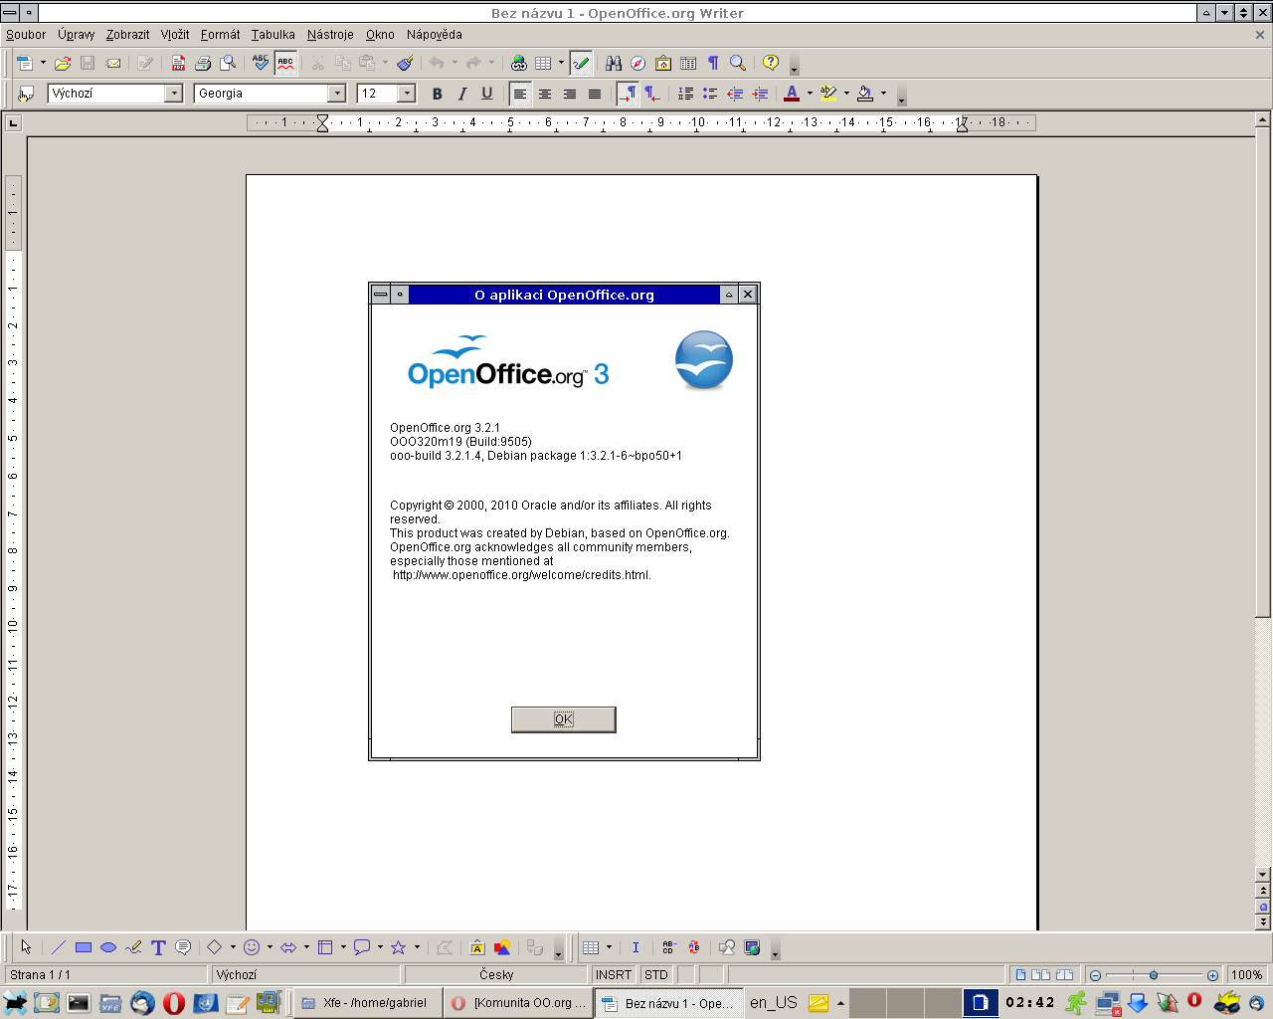Open the Insert Table dropdown arrow
Screen dimensions: 1273x1019
coord(561,63)
